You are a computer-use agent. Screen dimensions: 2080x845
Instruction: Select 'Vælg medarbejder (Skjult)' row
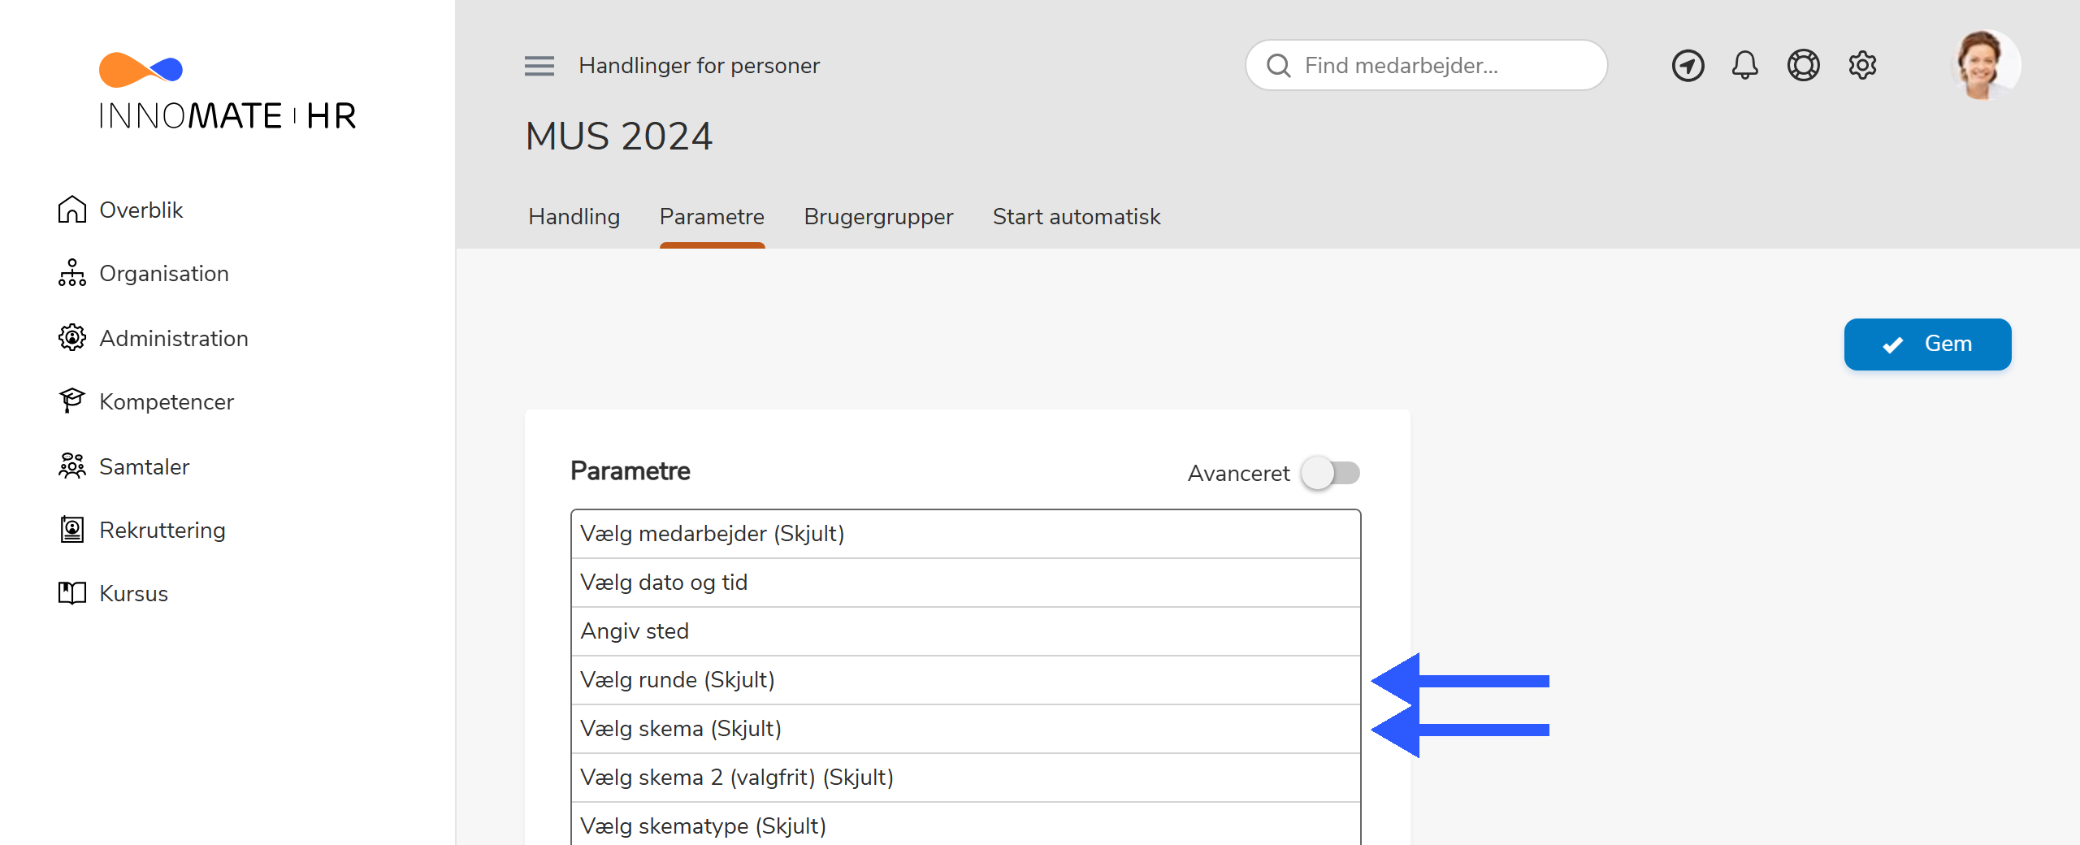(965, 534)
